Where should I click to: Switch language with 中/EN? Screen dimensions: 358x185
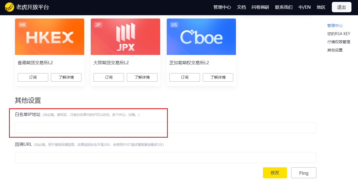304,7
